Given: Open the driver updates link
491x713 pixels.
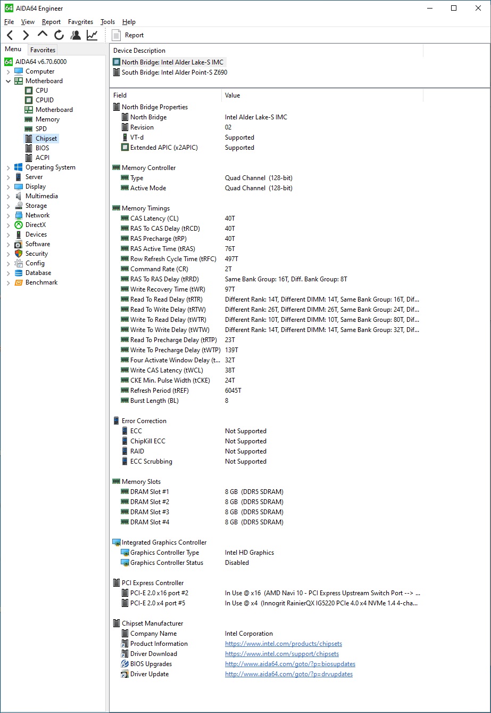Looking at the screenshot, I should coord(289,674).
